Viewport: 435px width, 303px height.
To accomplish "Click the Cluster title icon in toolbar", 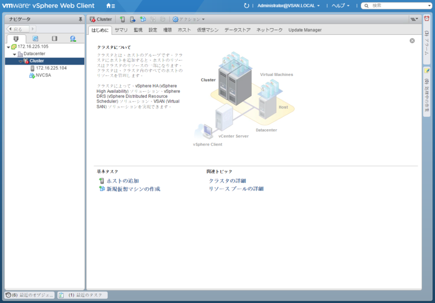I will [x=92, y=20].
